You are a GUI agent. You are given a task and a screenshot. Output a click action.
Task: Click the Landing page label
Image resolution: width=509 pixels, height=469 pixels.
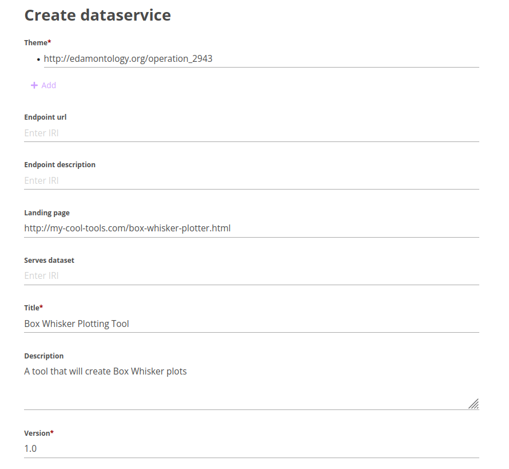tap(47, 213)
